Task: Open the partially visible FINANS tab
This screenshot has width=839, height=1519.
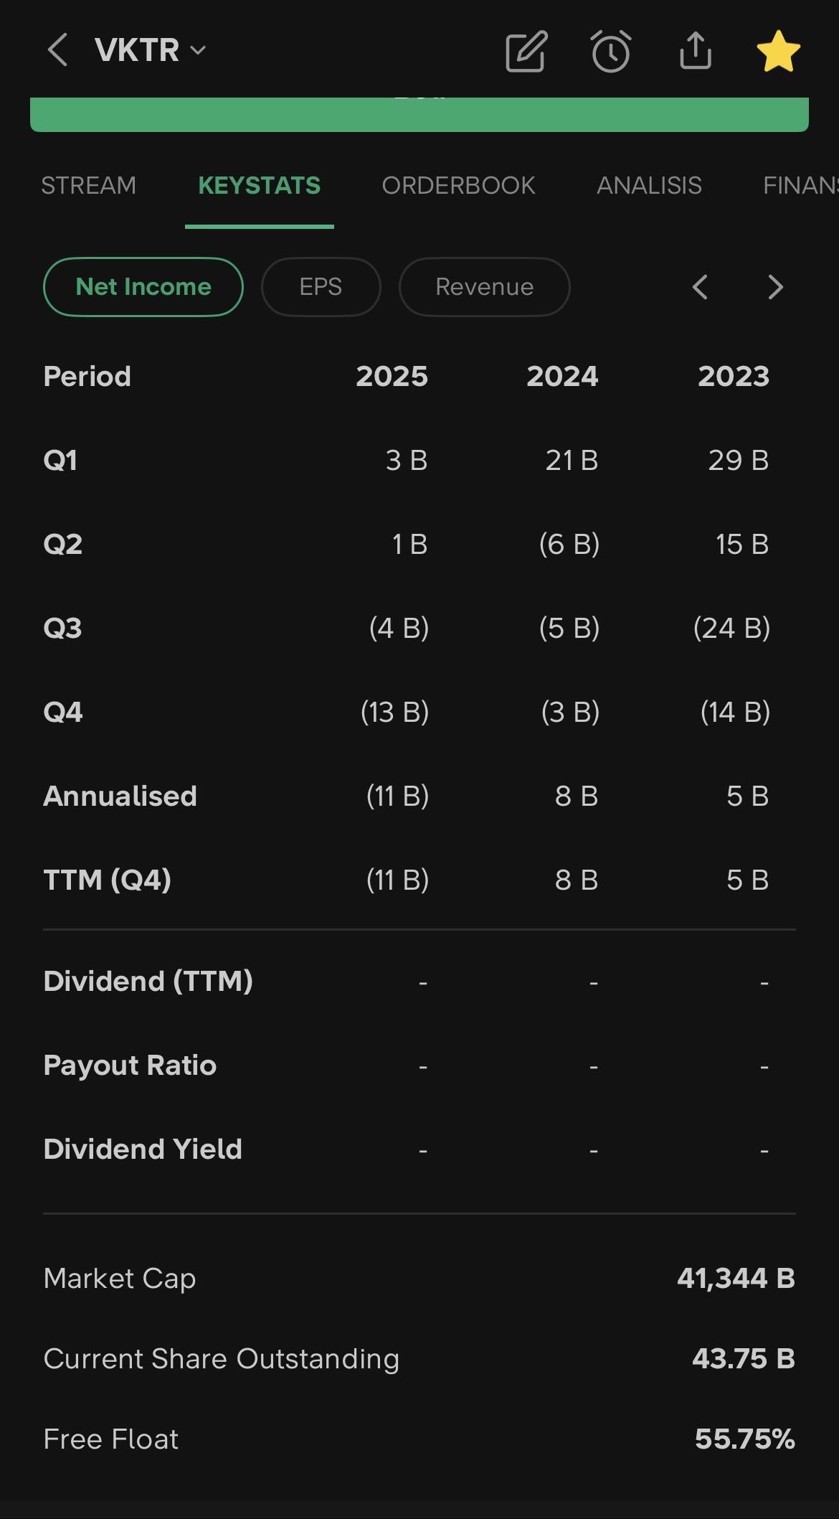Action: tap(800, 186)
